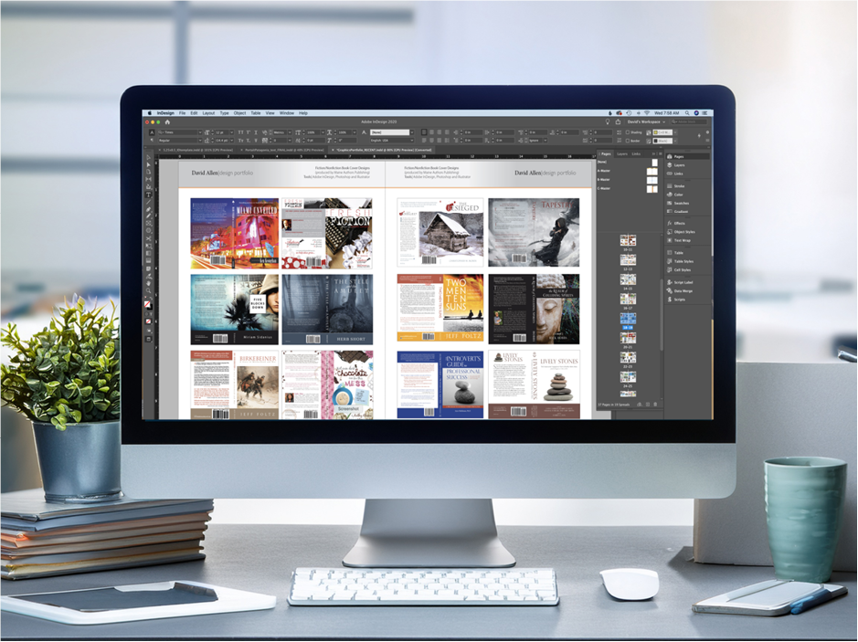Select the highlighted Type tool

[x=148, y=195]
